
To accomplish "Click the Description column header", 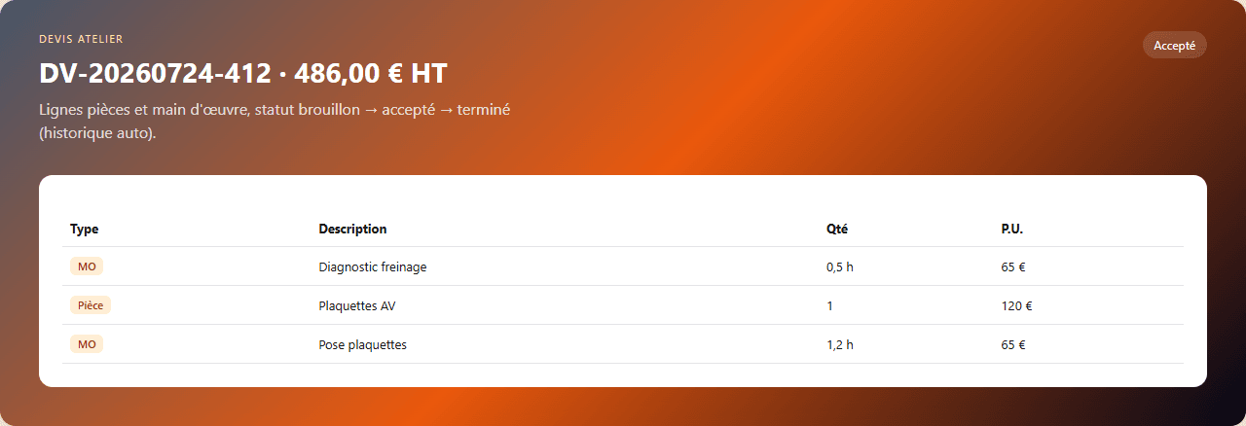I will point(352,230).
